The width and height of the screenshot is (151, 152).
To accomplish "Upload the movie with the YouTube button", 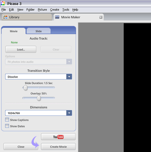I will click(x=58, y=137).
